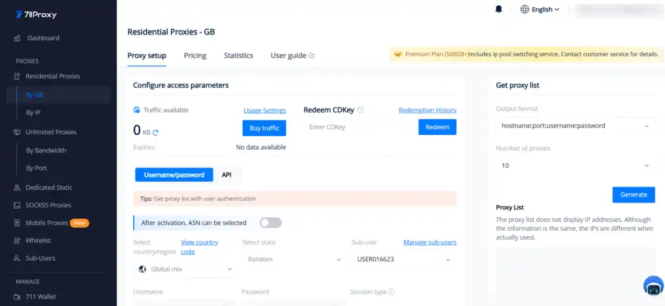Click the Traffic available icon
This screenshot has height=306, width=665.
[x=136, y=110]
